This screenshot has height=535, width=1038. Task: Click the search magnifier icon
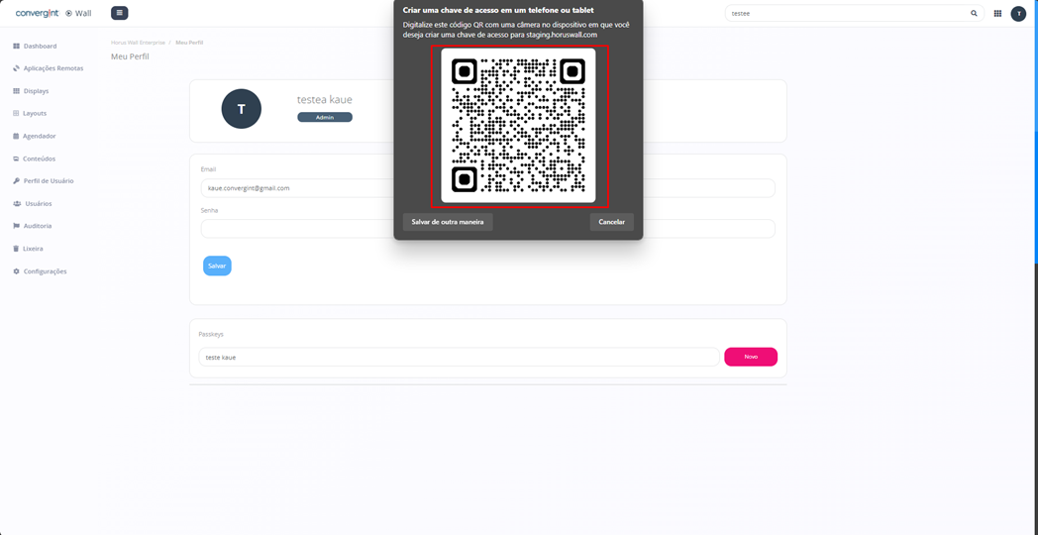click(x=974, y=13)
